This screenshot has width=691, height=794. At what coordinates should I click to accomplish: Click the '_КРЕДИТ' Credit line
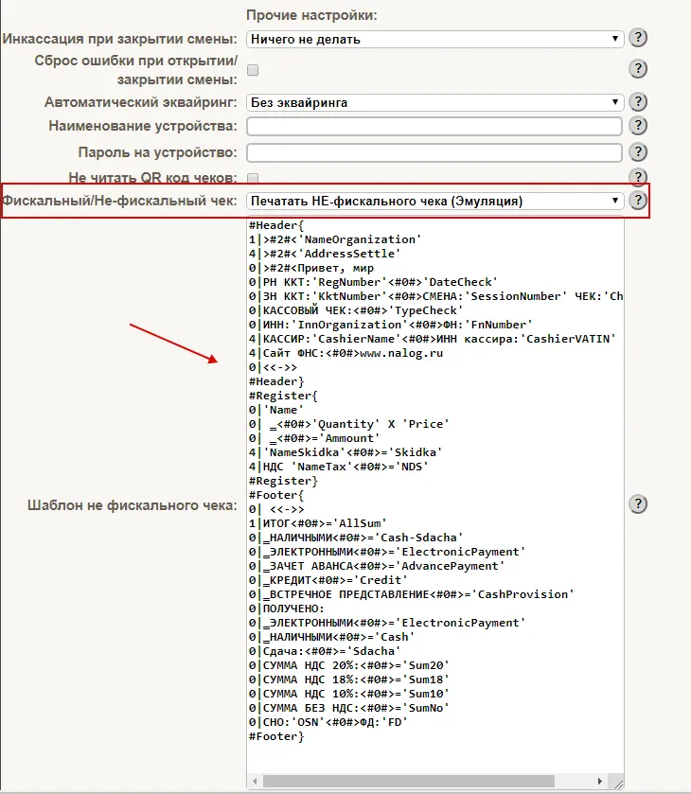click(x=328, y=580)
